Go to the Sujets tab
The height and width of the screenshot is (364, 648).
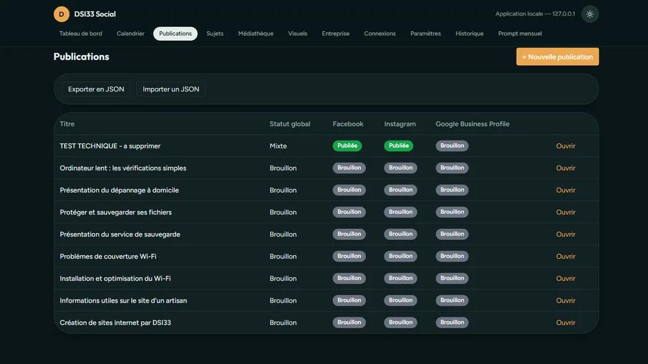[215, 34]
